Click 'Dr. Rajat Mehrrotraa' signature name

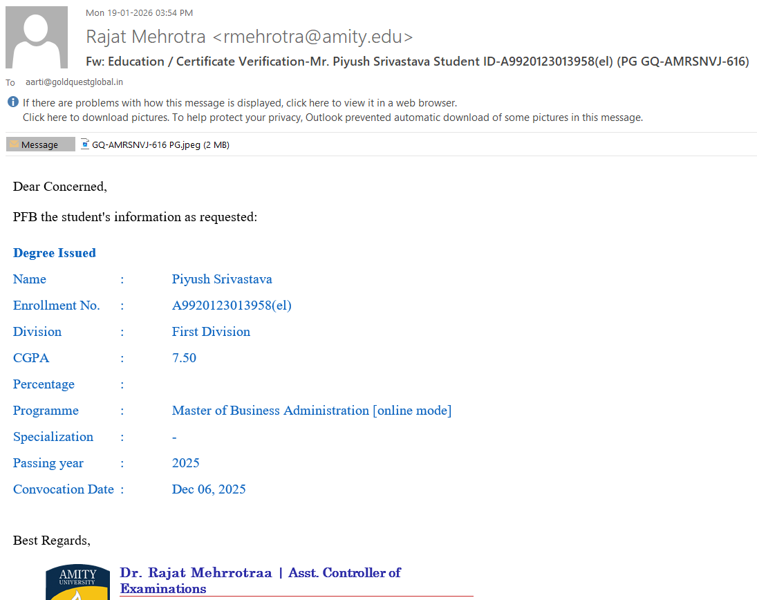coord(196,573)
